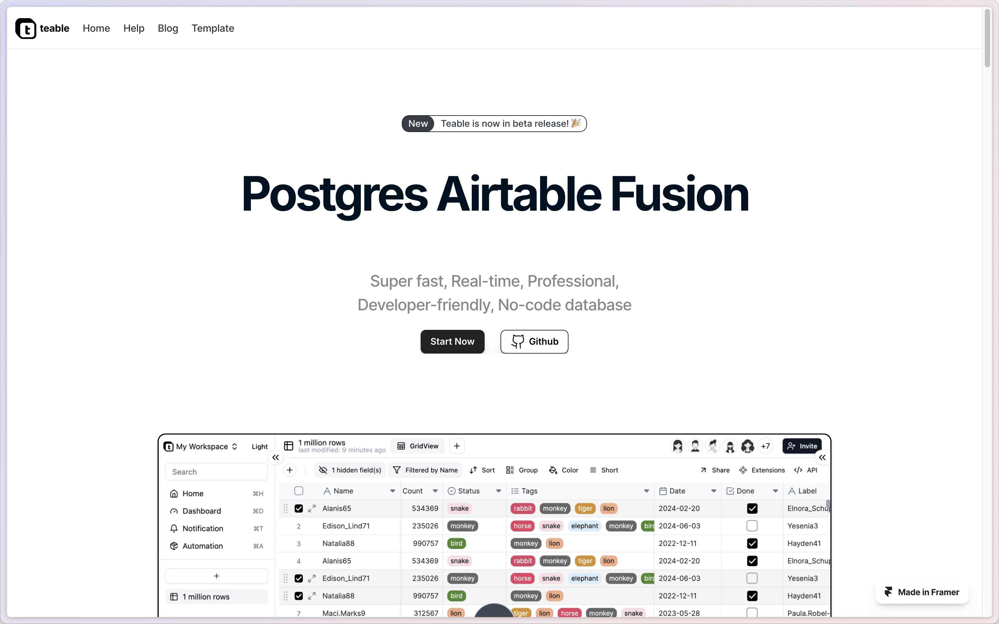
Task: Toggle the select-all header checkbox
Action: 299,491
